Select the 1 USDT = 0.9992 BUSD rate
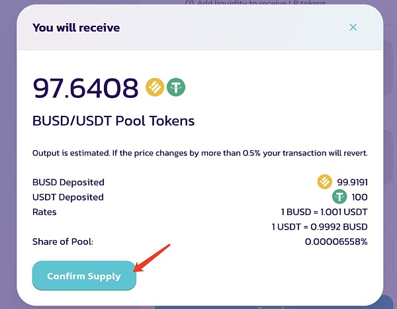 click(320, 227)
